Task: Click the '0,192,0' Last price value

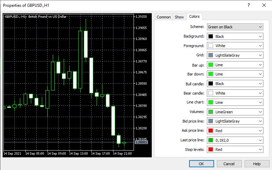Action: tap(222, 140)
